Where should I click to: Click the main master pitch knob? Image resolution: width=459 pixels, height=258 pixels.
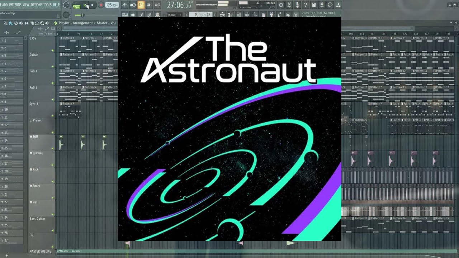click(x=66, y=15)
